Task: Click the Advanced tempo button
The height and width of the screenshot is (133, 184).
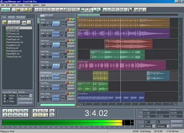Action: (177, 122)
